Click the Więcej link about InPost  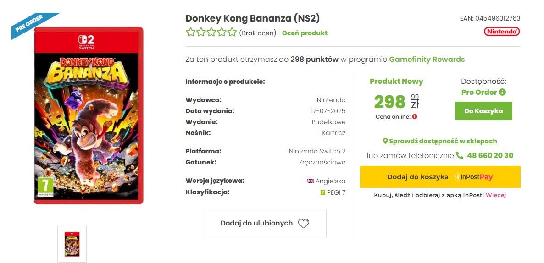pyautogui.click(x=496, y=195)
